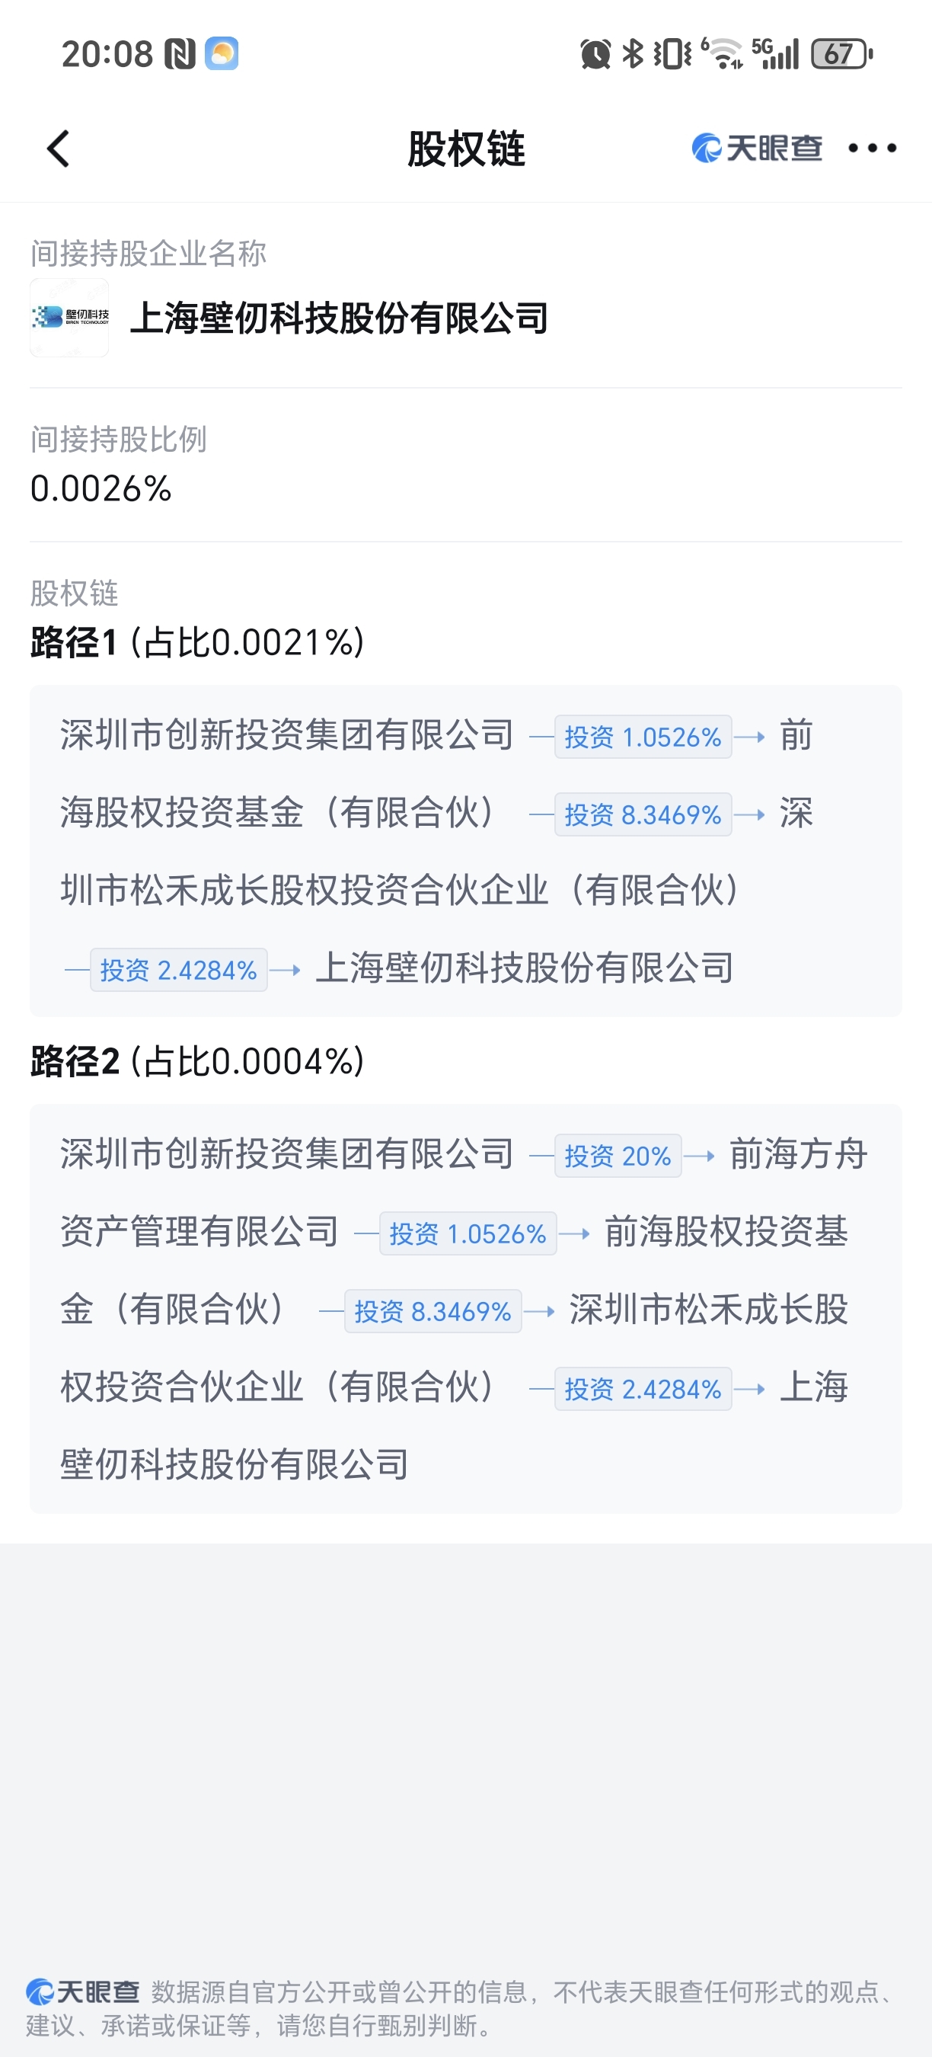Image resolution: width=932 pixels, height=2057 pixels.
Task: Tap the footer Tianyancha logo
Action: (x=83, y=1991)
